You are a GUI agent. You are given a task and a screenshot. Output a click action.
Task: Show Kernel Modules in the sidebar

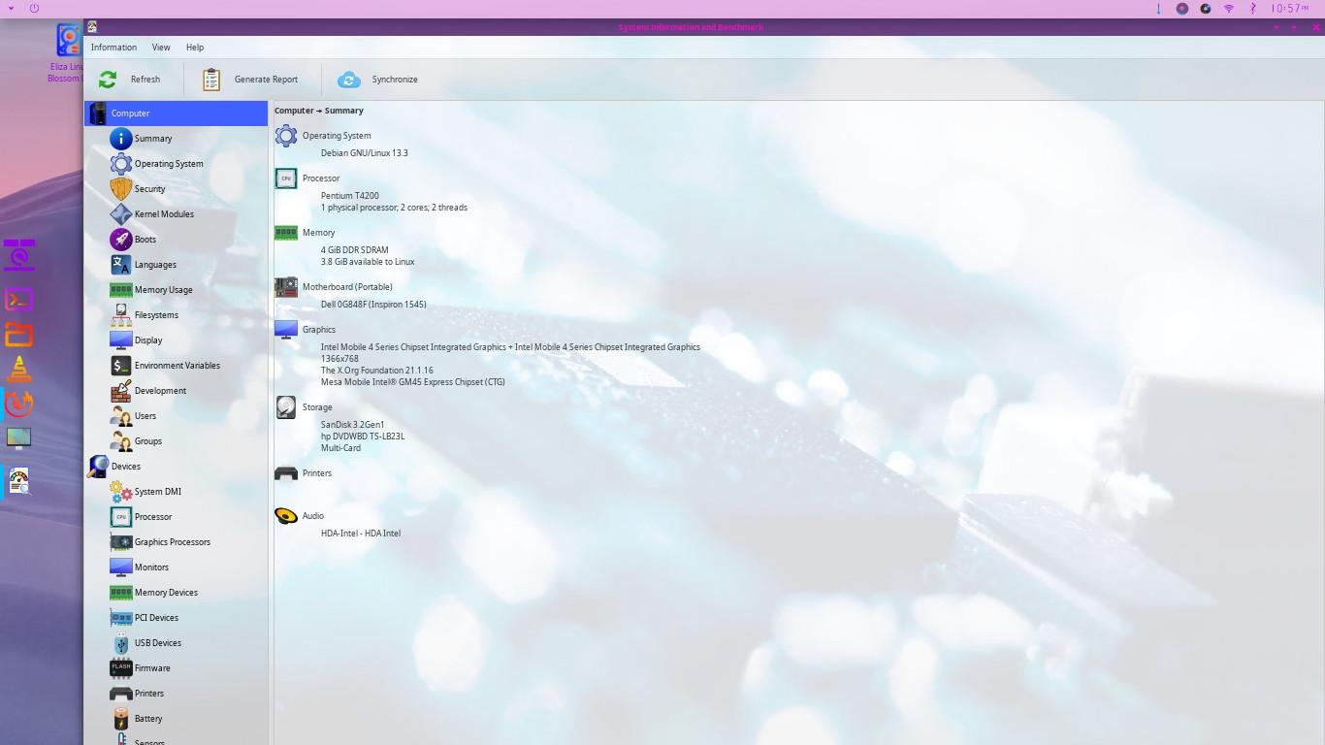click(x=164, y=214)
